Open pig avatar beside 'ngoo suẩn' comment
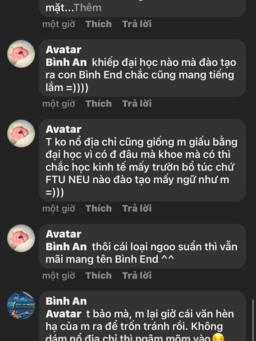 pos(21,238)
